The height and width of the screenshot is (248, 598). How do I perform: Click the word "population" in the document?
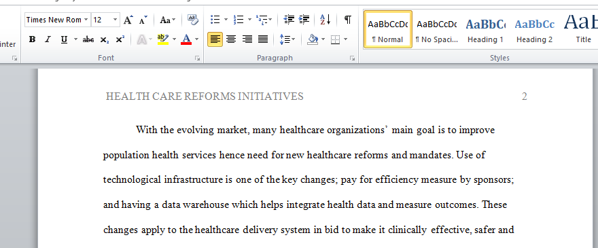(x=126, y=156)
